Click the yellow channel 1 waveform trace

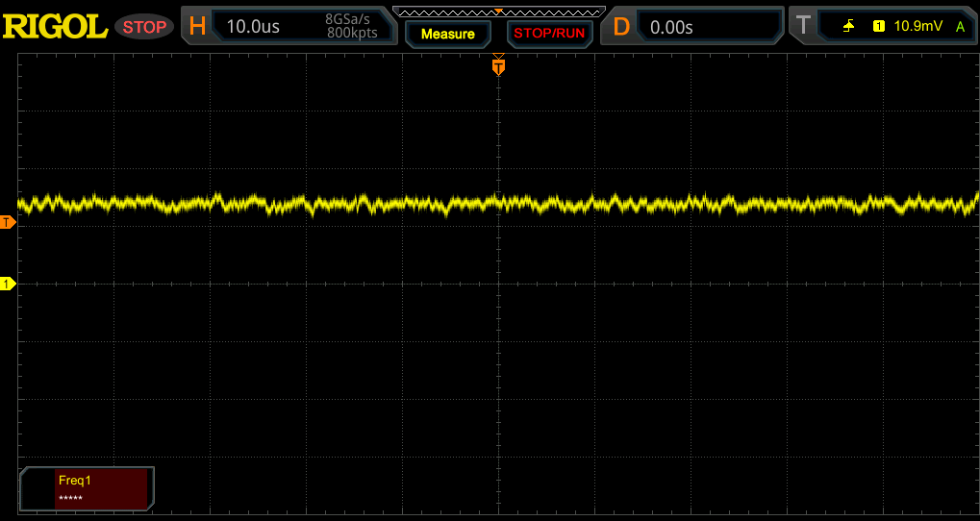[498, 203]
